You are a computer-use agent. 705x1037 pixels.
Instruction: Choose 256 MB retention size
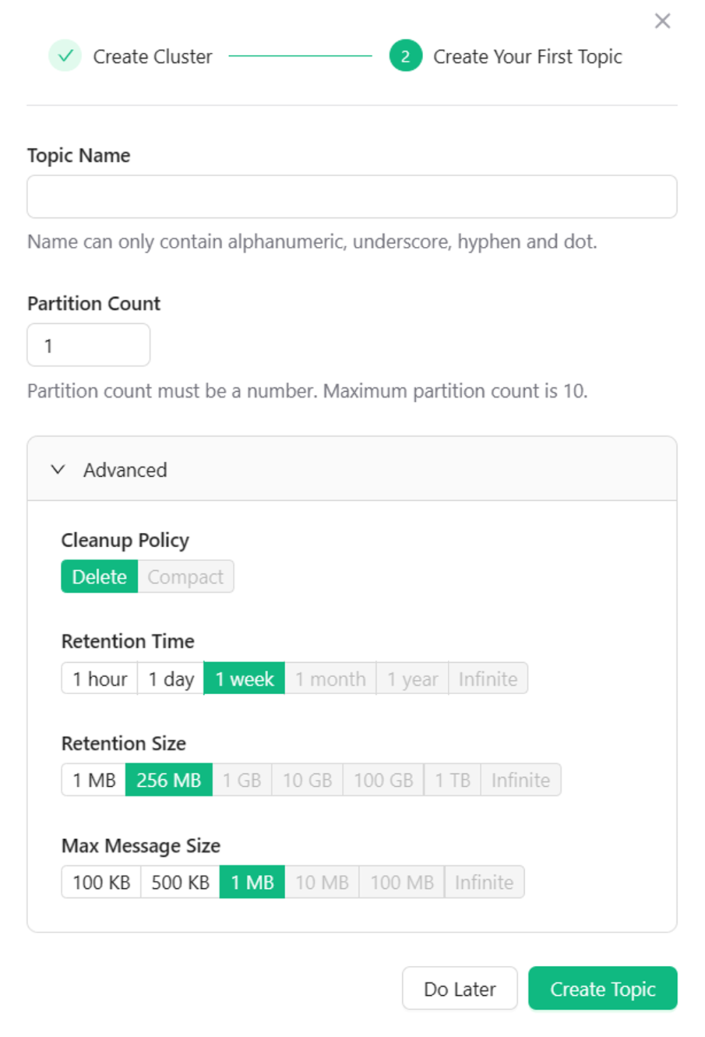tap(168, 780)
